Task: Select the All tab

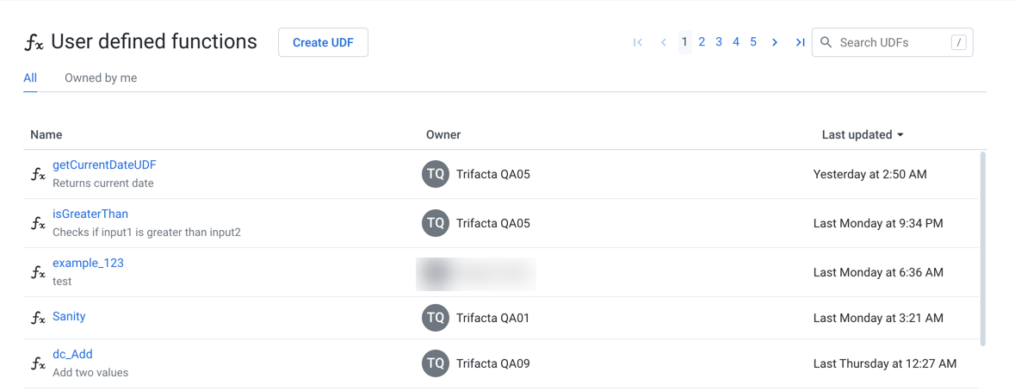Action: click(30, 78)
